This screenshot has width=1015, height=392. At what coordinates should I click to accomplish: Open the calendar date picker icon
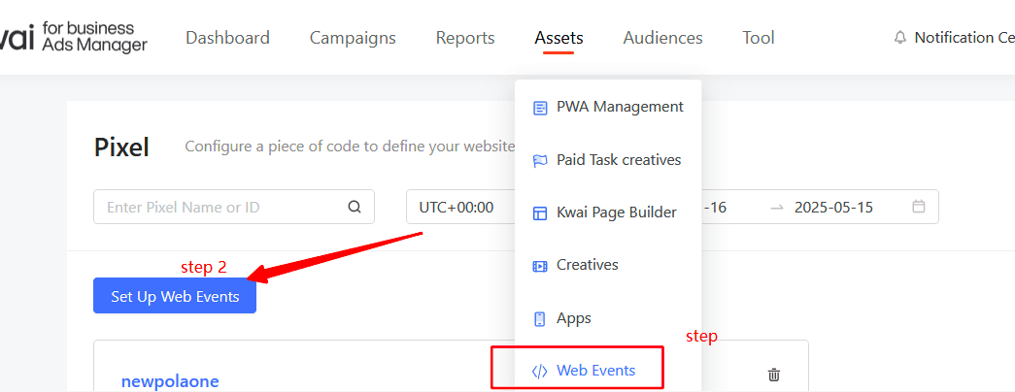(x=919, y=207)
